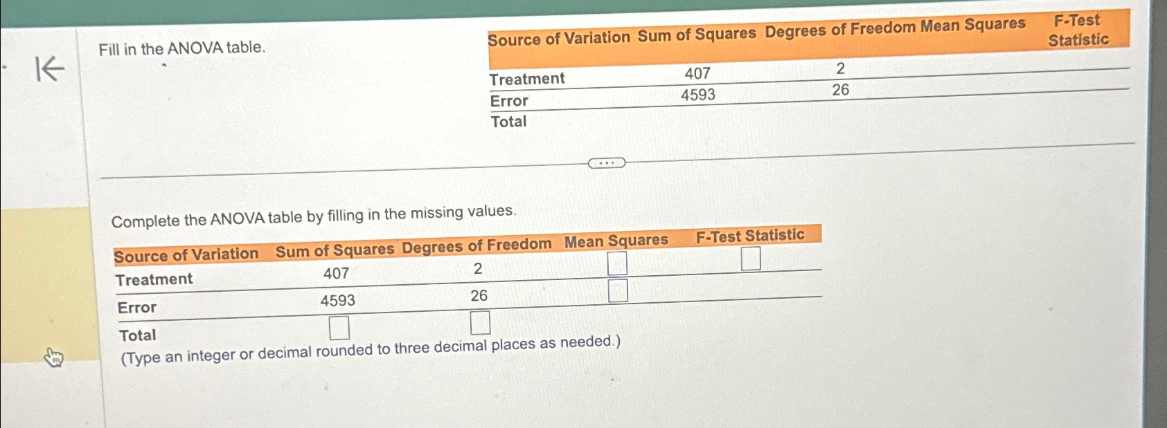
Task: Click the Mean Squares column header
Action: pyautogui.click(x=616, y=241)
